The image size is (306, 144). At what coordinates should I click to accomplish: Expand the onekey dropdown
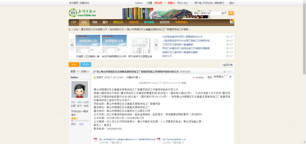point(200,77)
